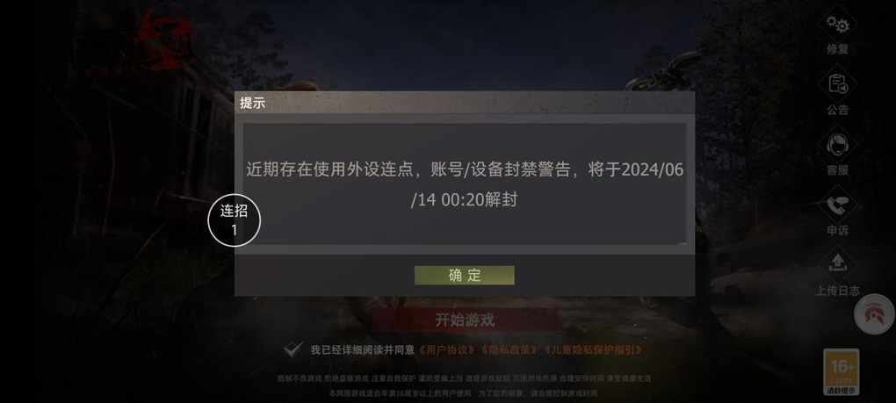Select the 公告 text label

pyautogui.click(x=838, y=110)
